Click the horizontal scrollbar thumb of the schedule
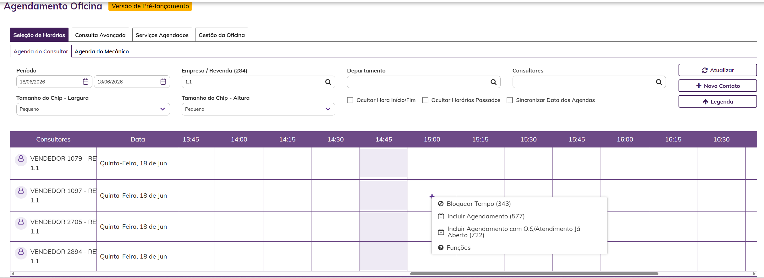 (x=534, y=274)
